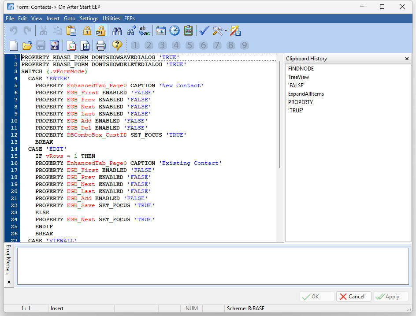This screenshot has height=316, width=416.
Task: Click bookmark number 7 button
Action: tap(217, 45)
